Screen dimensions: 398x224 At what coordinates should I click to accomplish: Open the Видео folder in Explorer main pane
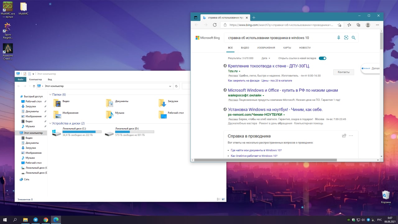point(61,103)
